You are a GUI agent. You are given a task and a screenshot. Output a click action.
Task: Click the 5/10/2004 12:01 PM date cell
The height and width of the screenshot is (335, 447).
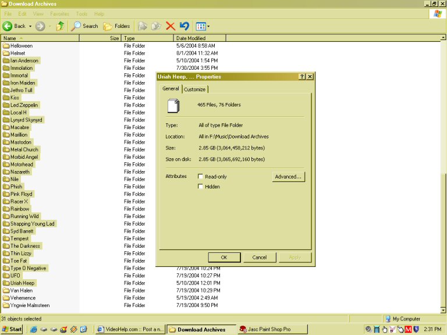pos(198,283)
